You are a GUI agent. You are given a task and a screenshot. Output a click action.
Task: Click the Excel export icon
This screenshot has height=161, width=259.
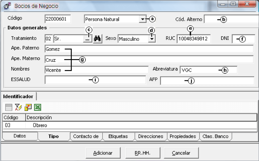[38, 107]
